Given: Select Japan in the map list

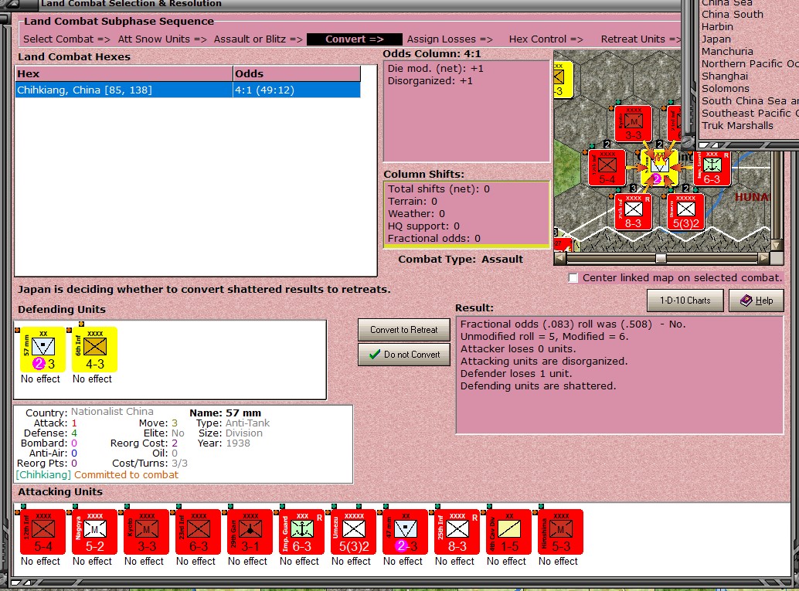Looking at the screenshot, I should [716, 39].
